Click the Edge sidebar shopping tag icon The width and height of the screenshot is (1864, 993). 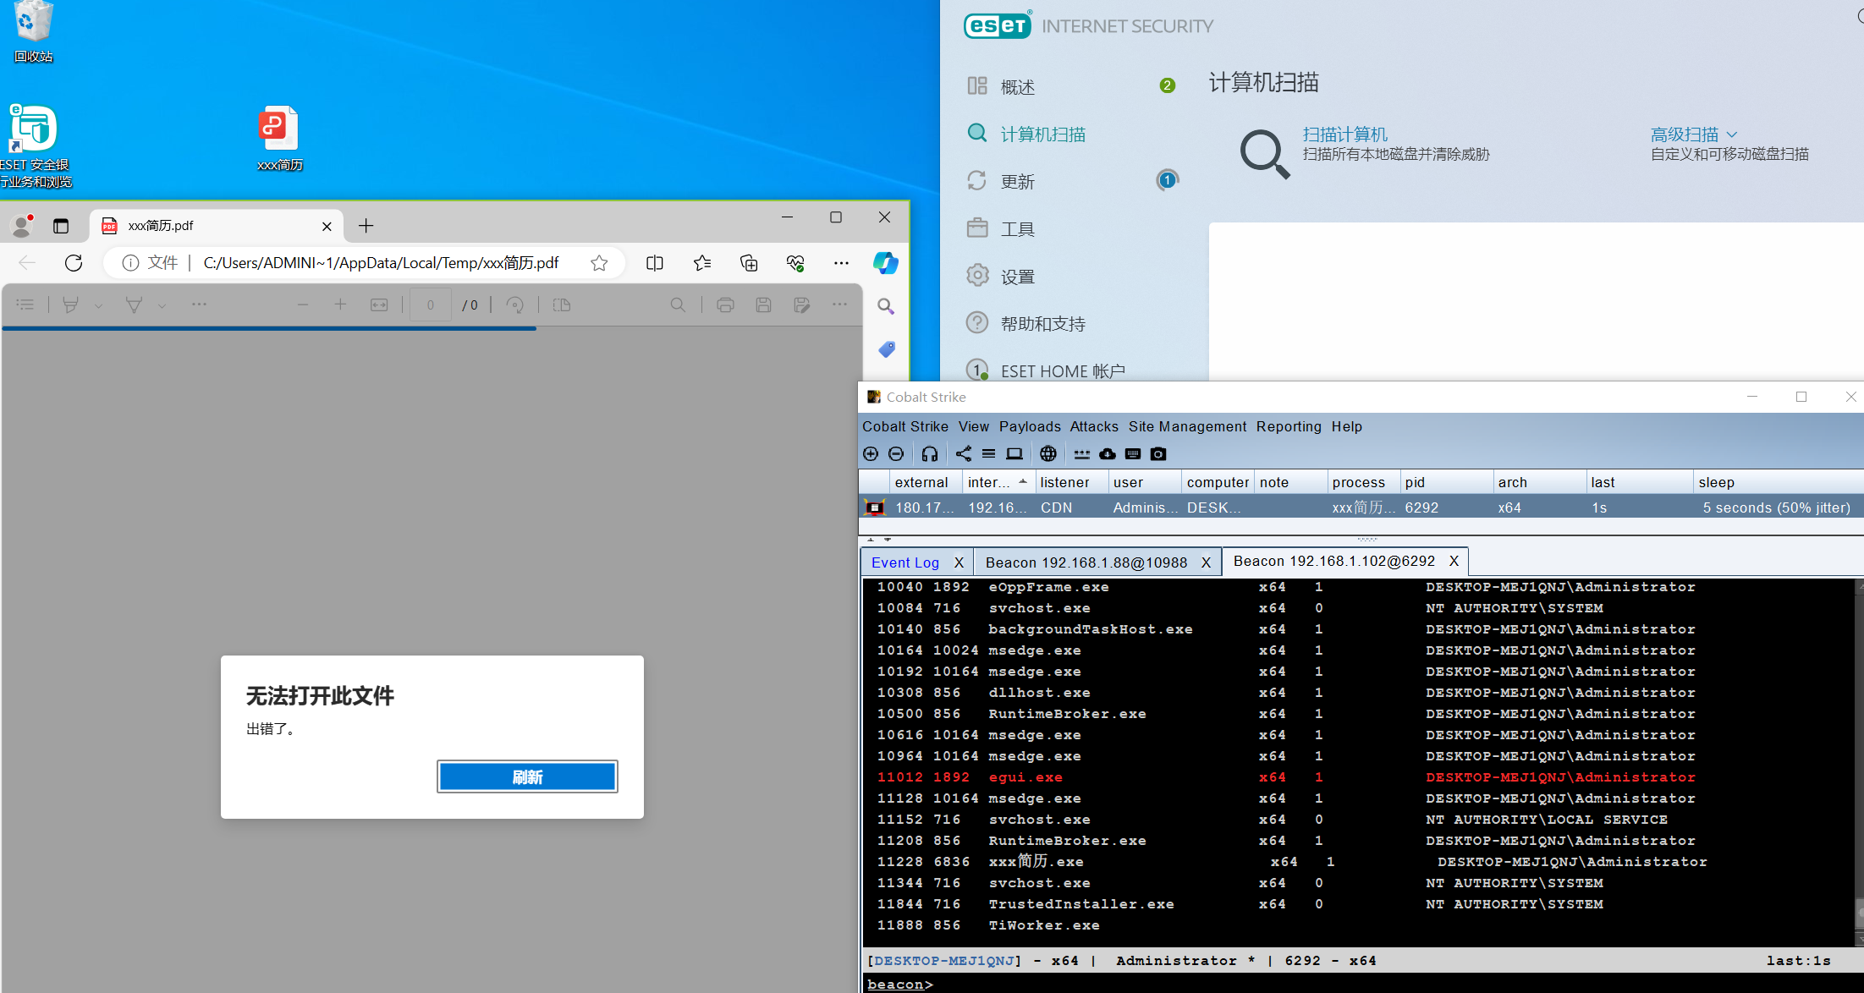pos(886,349)
